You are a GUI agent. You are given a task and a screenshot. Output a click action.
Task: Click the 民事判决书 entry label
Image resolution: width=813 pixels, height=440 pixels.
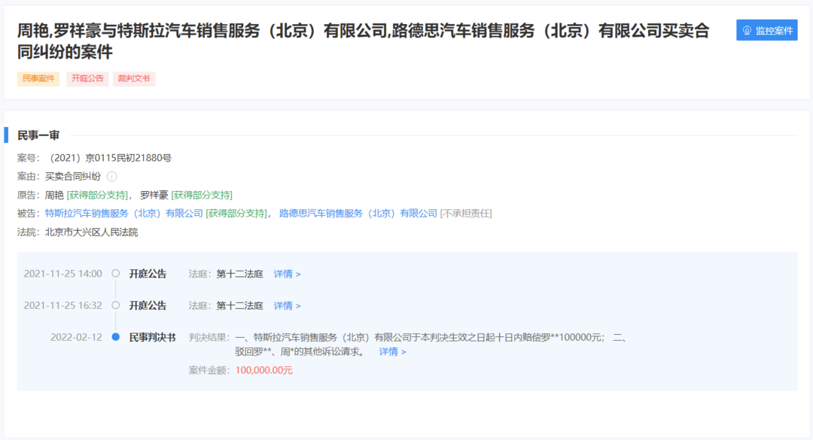[x=152, y=338]
